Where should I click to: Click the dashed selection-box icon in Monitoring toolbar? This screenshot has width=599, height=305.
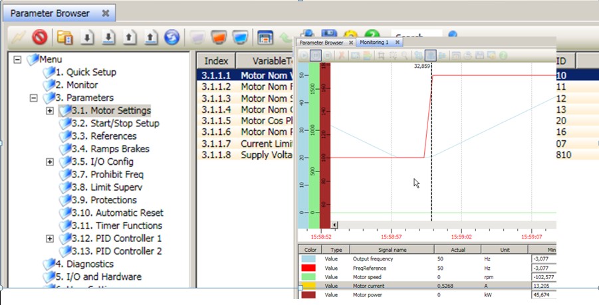[393, 56]
